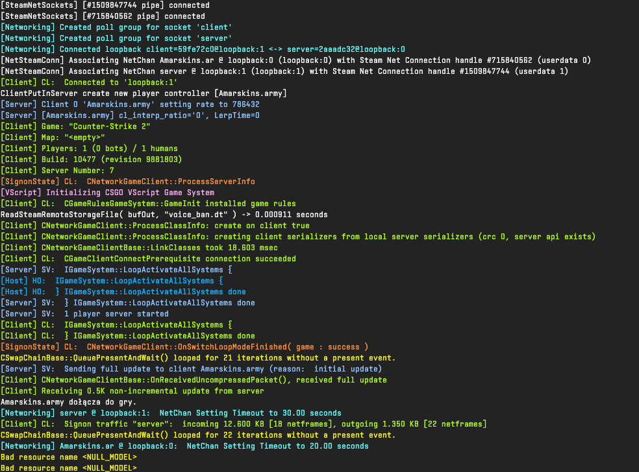Select 'Sending full update to client' line
This screenshot has height=472, width=639.
tap(191, 369)
